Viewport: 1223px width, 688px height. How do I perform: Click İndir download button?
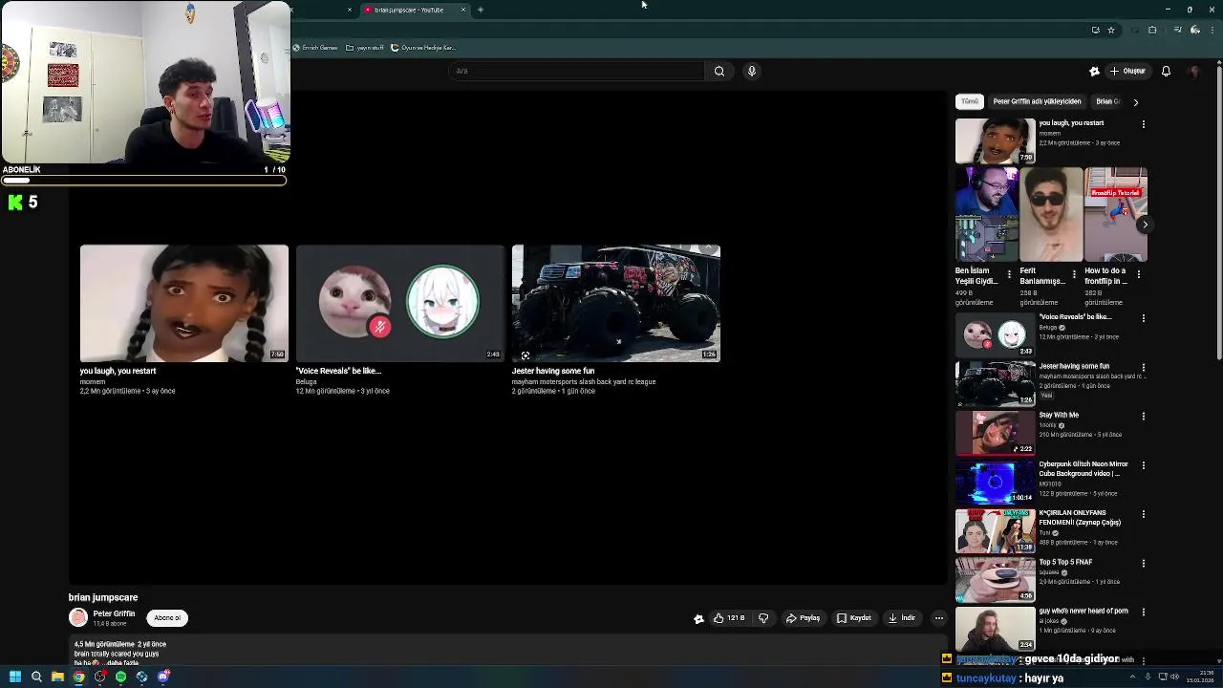click(902, 618)
